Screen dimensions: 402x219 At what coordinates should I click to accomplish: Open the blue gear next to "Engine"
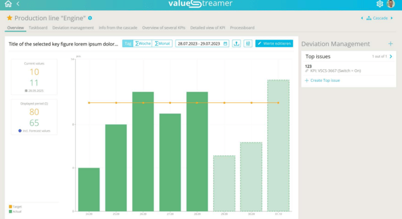pyautogui.click(x=90, y=18)
